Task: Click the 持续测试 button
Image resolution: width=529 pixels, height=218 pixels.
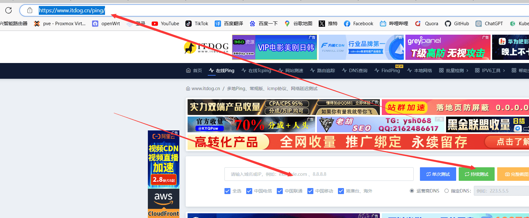Action: pos(476,174)
